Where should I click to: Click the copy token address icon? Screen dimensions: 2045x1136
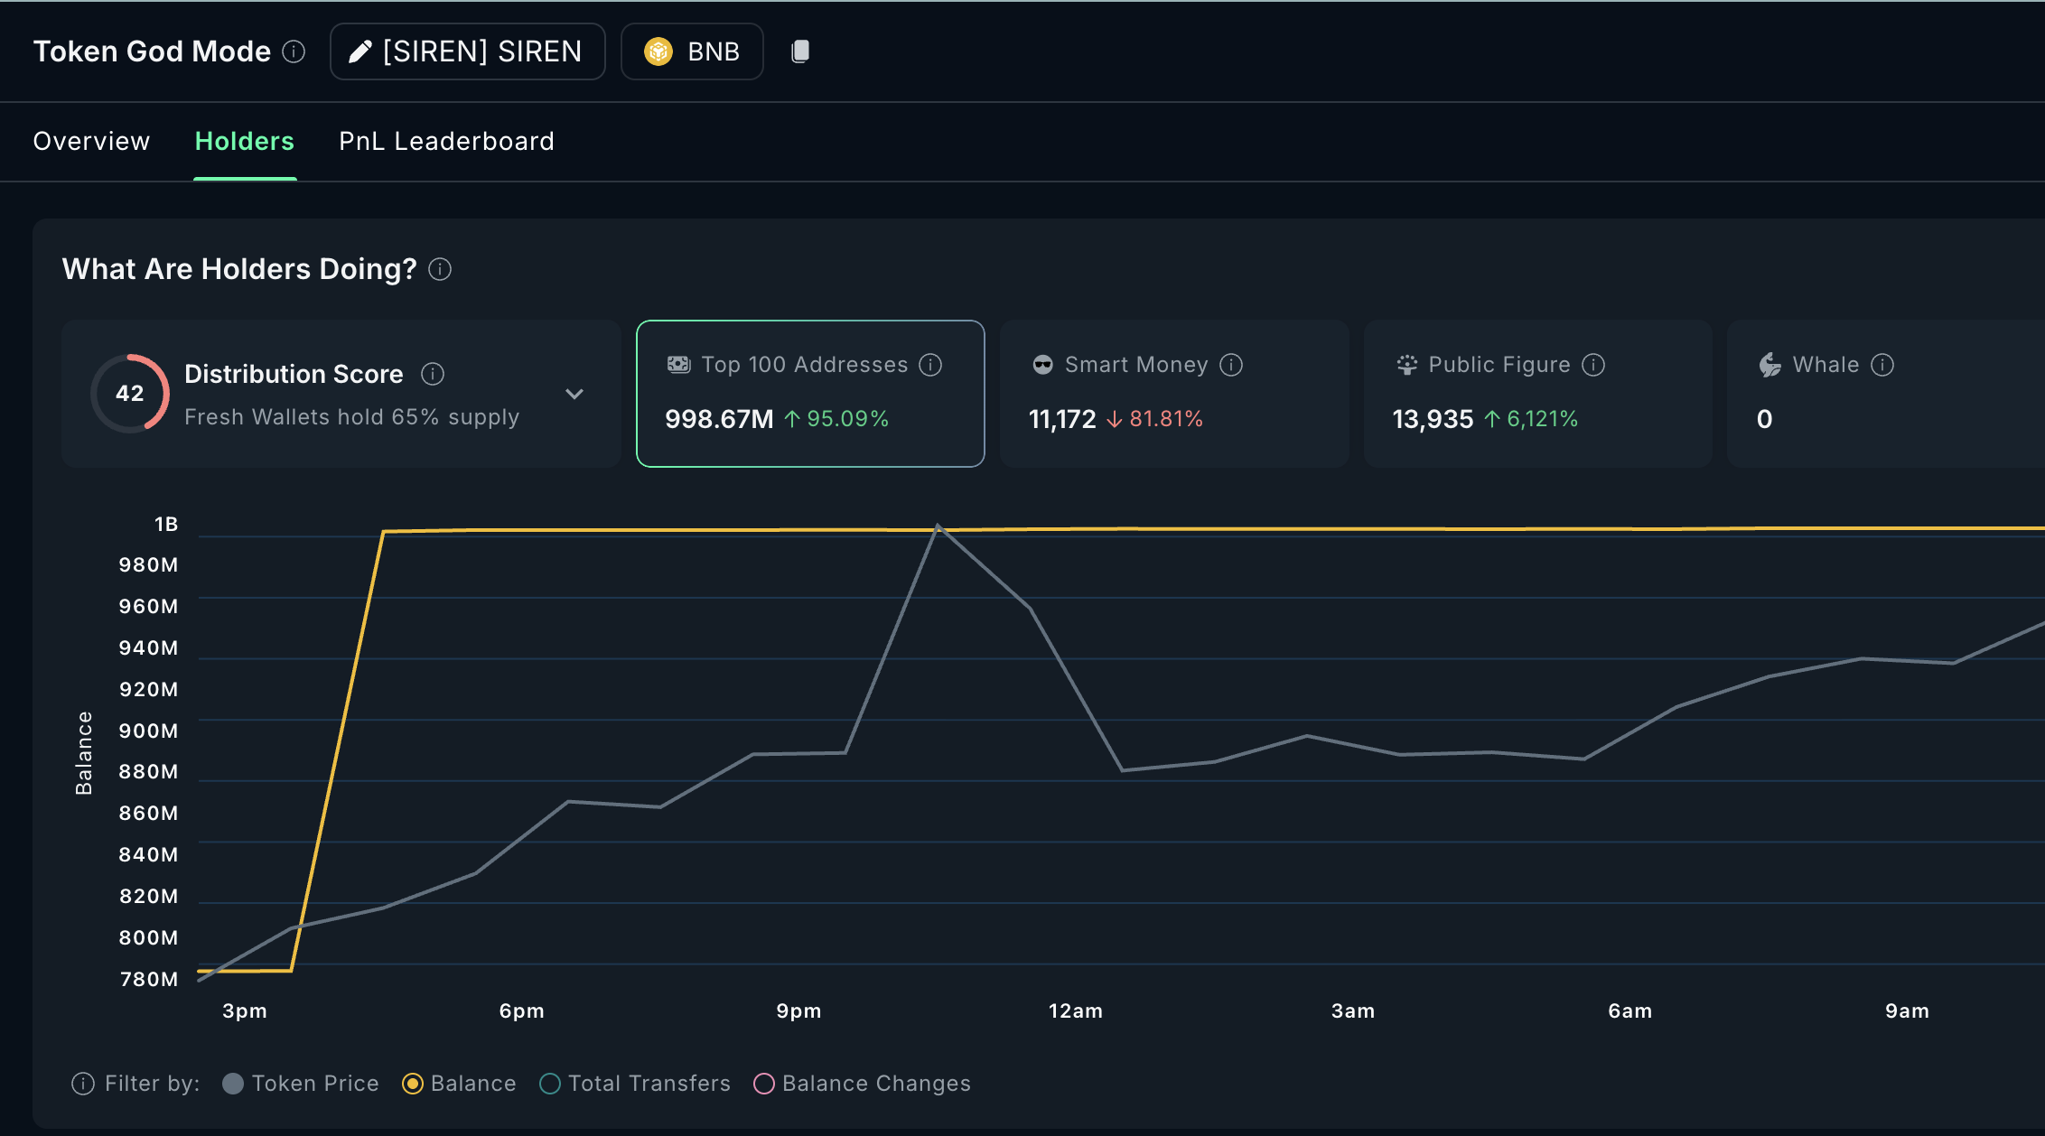pos(800,51)
